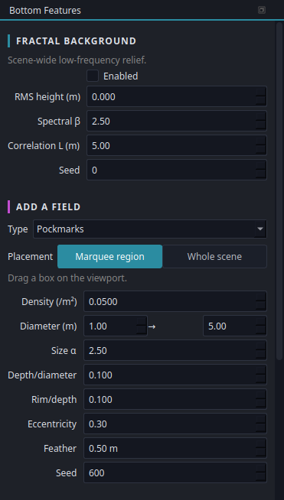The width and height of the screenshot is (284, 500).
Task: Decrease Spectral β with the down stepper
Action: click(261, 125)
